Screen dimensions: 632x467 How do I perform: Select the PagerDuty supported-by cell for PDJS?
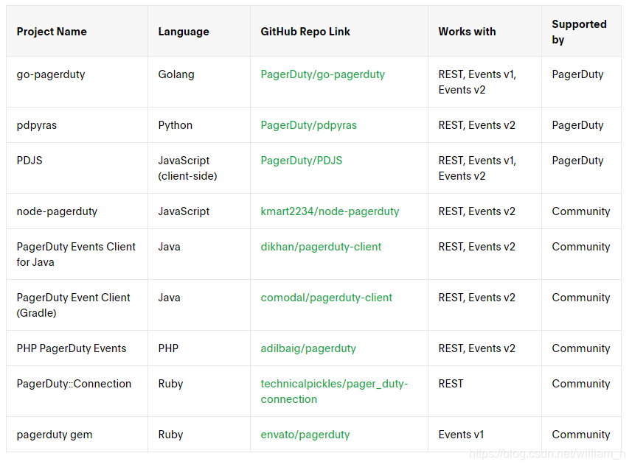(x=582, y=168)
